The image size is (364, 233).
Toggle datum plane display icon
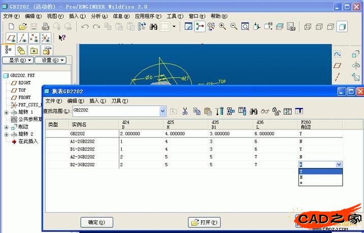pos(11,38)
